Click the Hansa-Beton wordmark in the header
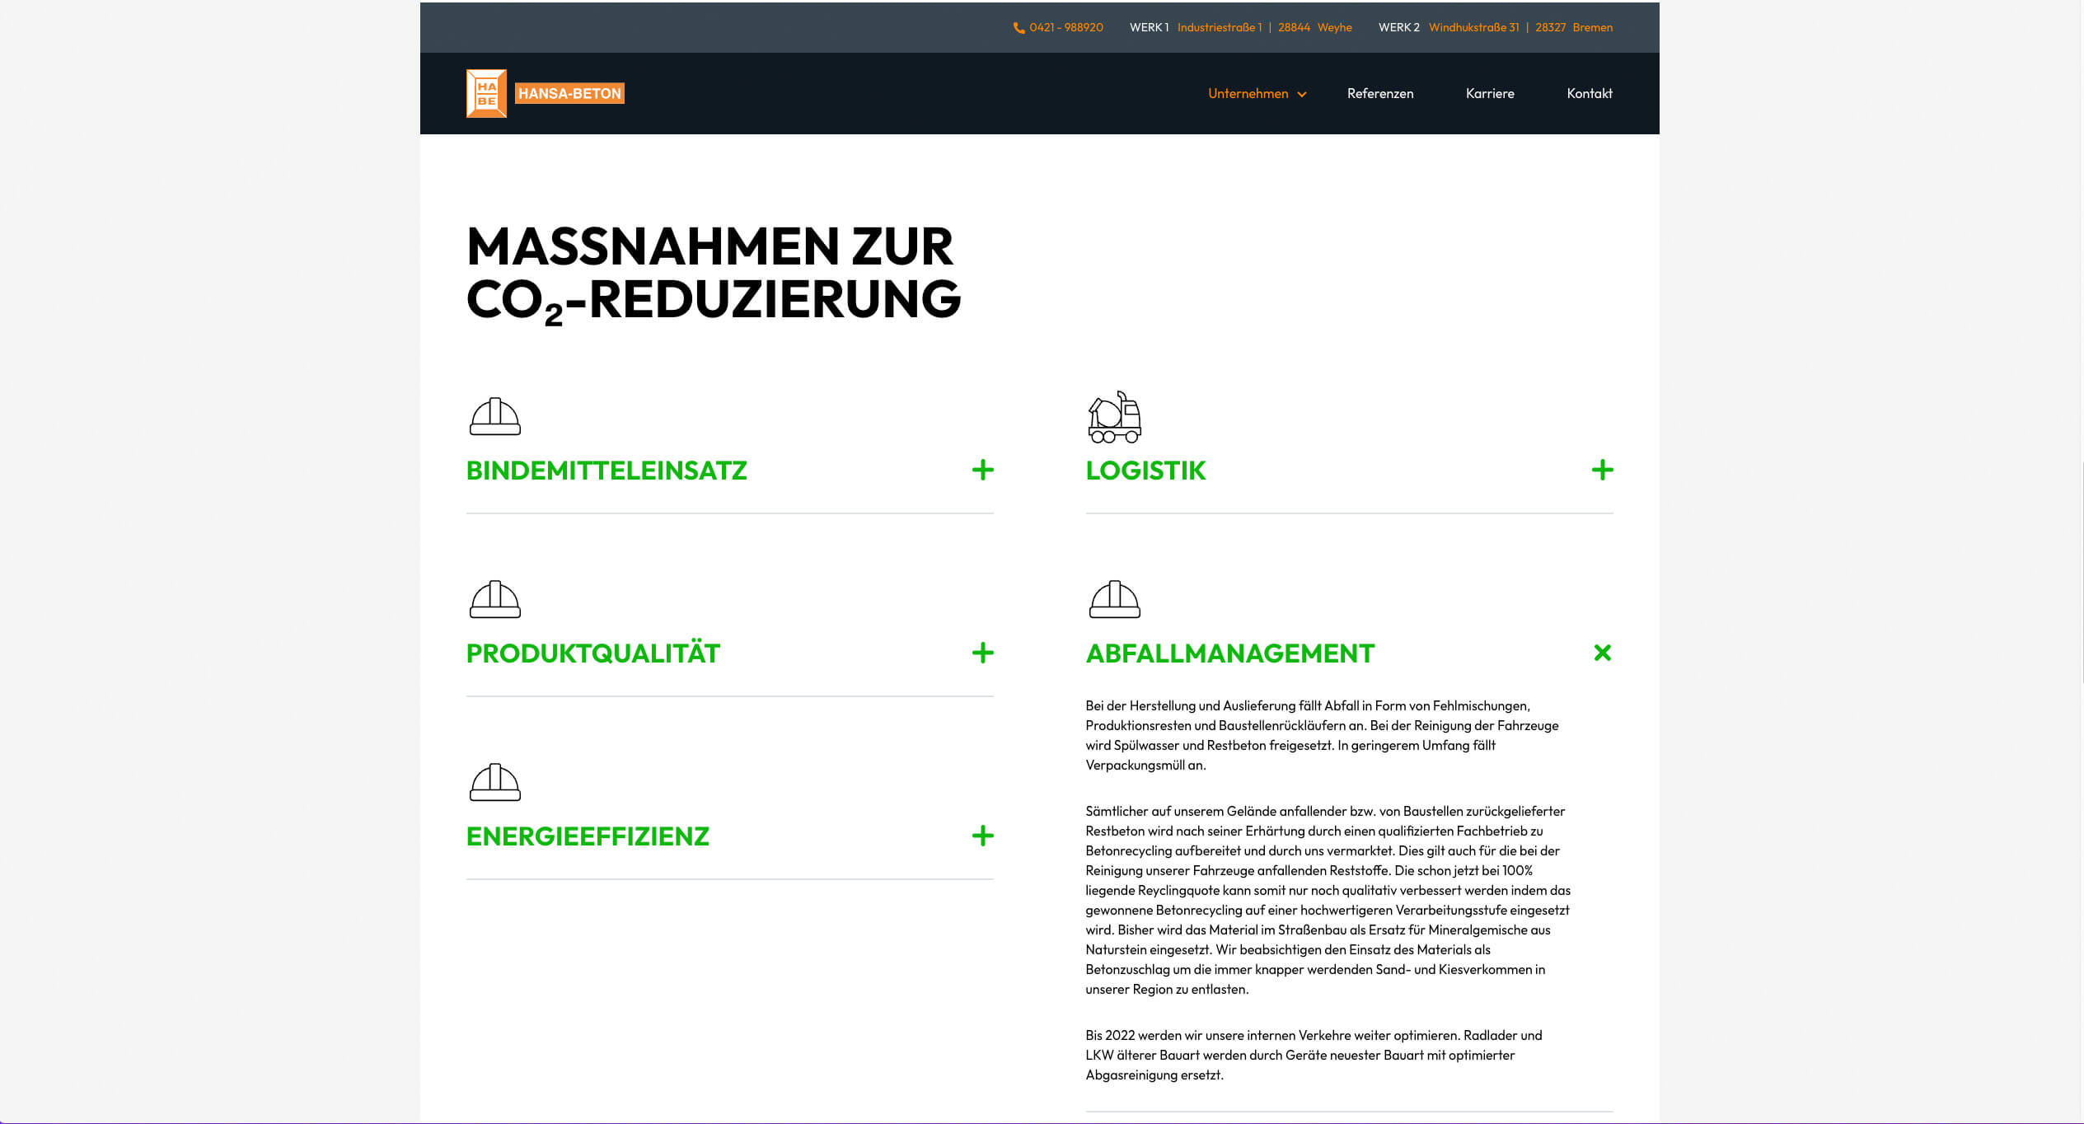The image size is (2084, 1124). coord(569,93)
